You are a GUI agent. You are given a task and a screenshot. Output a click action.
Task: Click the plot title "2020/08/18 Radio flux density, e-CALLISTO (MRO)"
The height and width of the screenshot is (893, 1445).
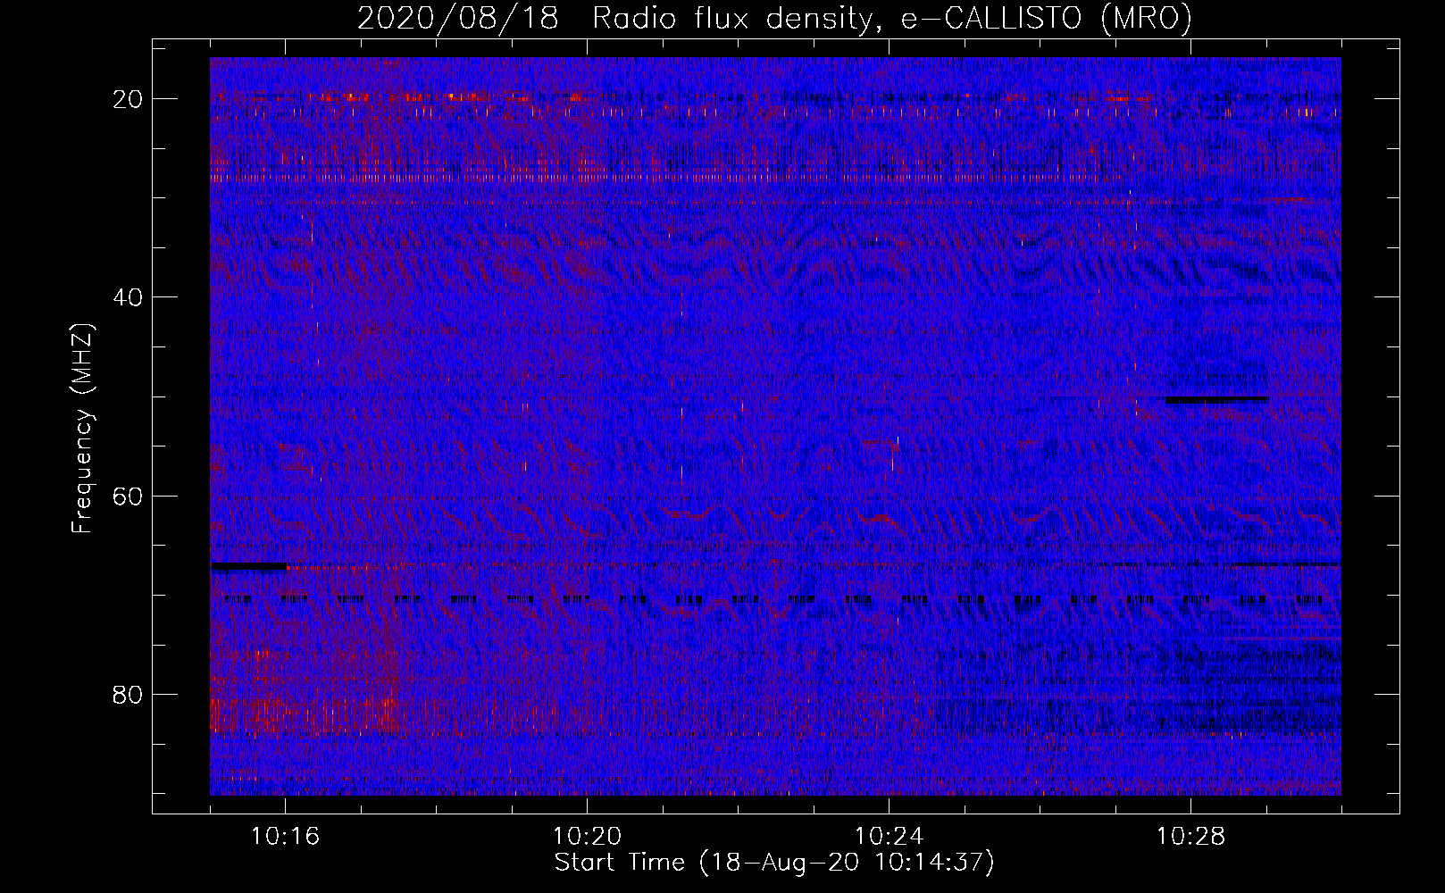pyautogui.click(x=774, y=18)
